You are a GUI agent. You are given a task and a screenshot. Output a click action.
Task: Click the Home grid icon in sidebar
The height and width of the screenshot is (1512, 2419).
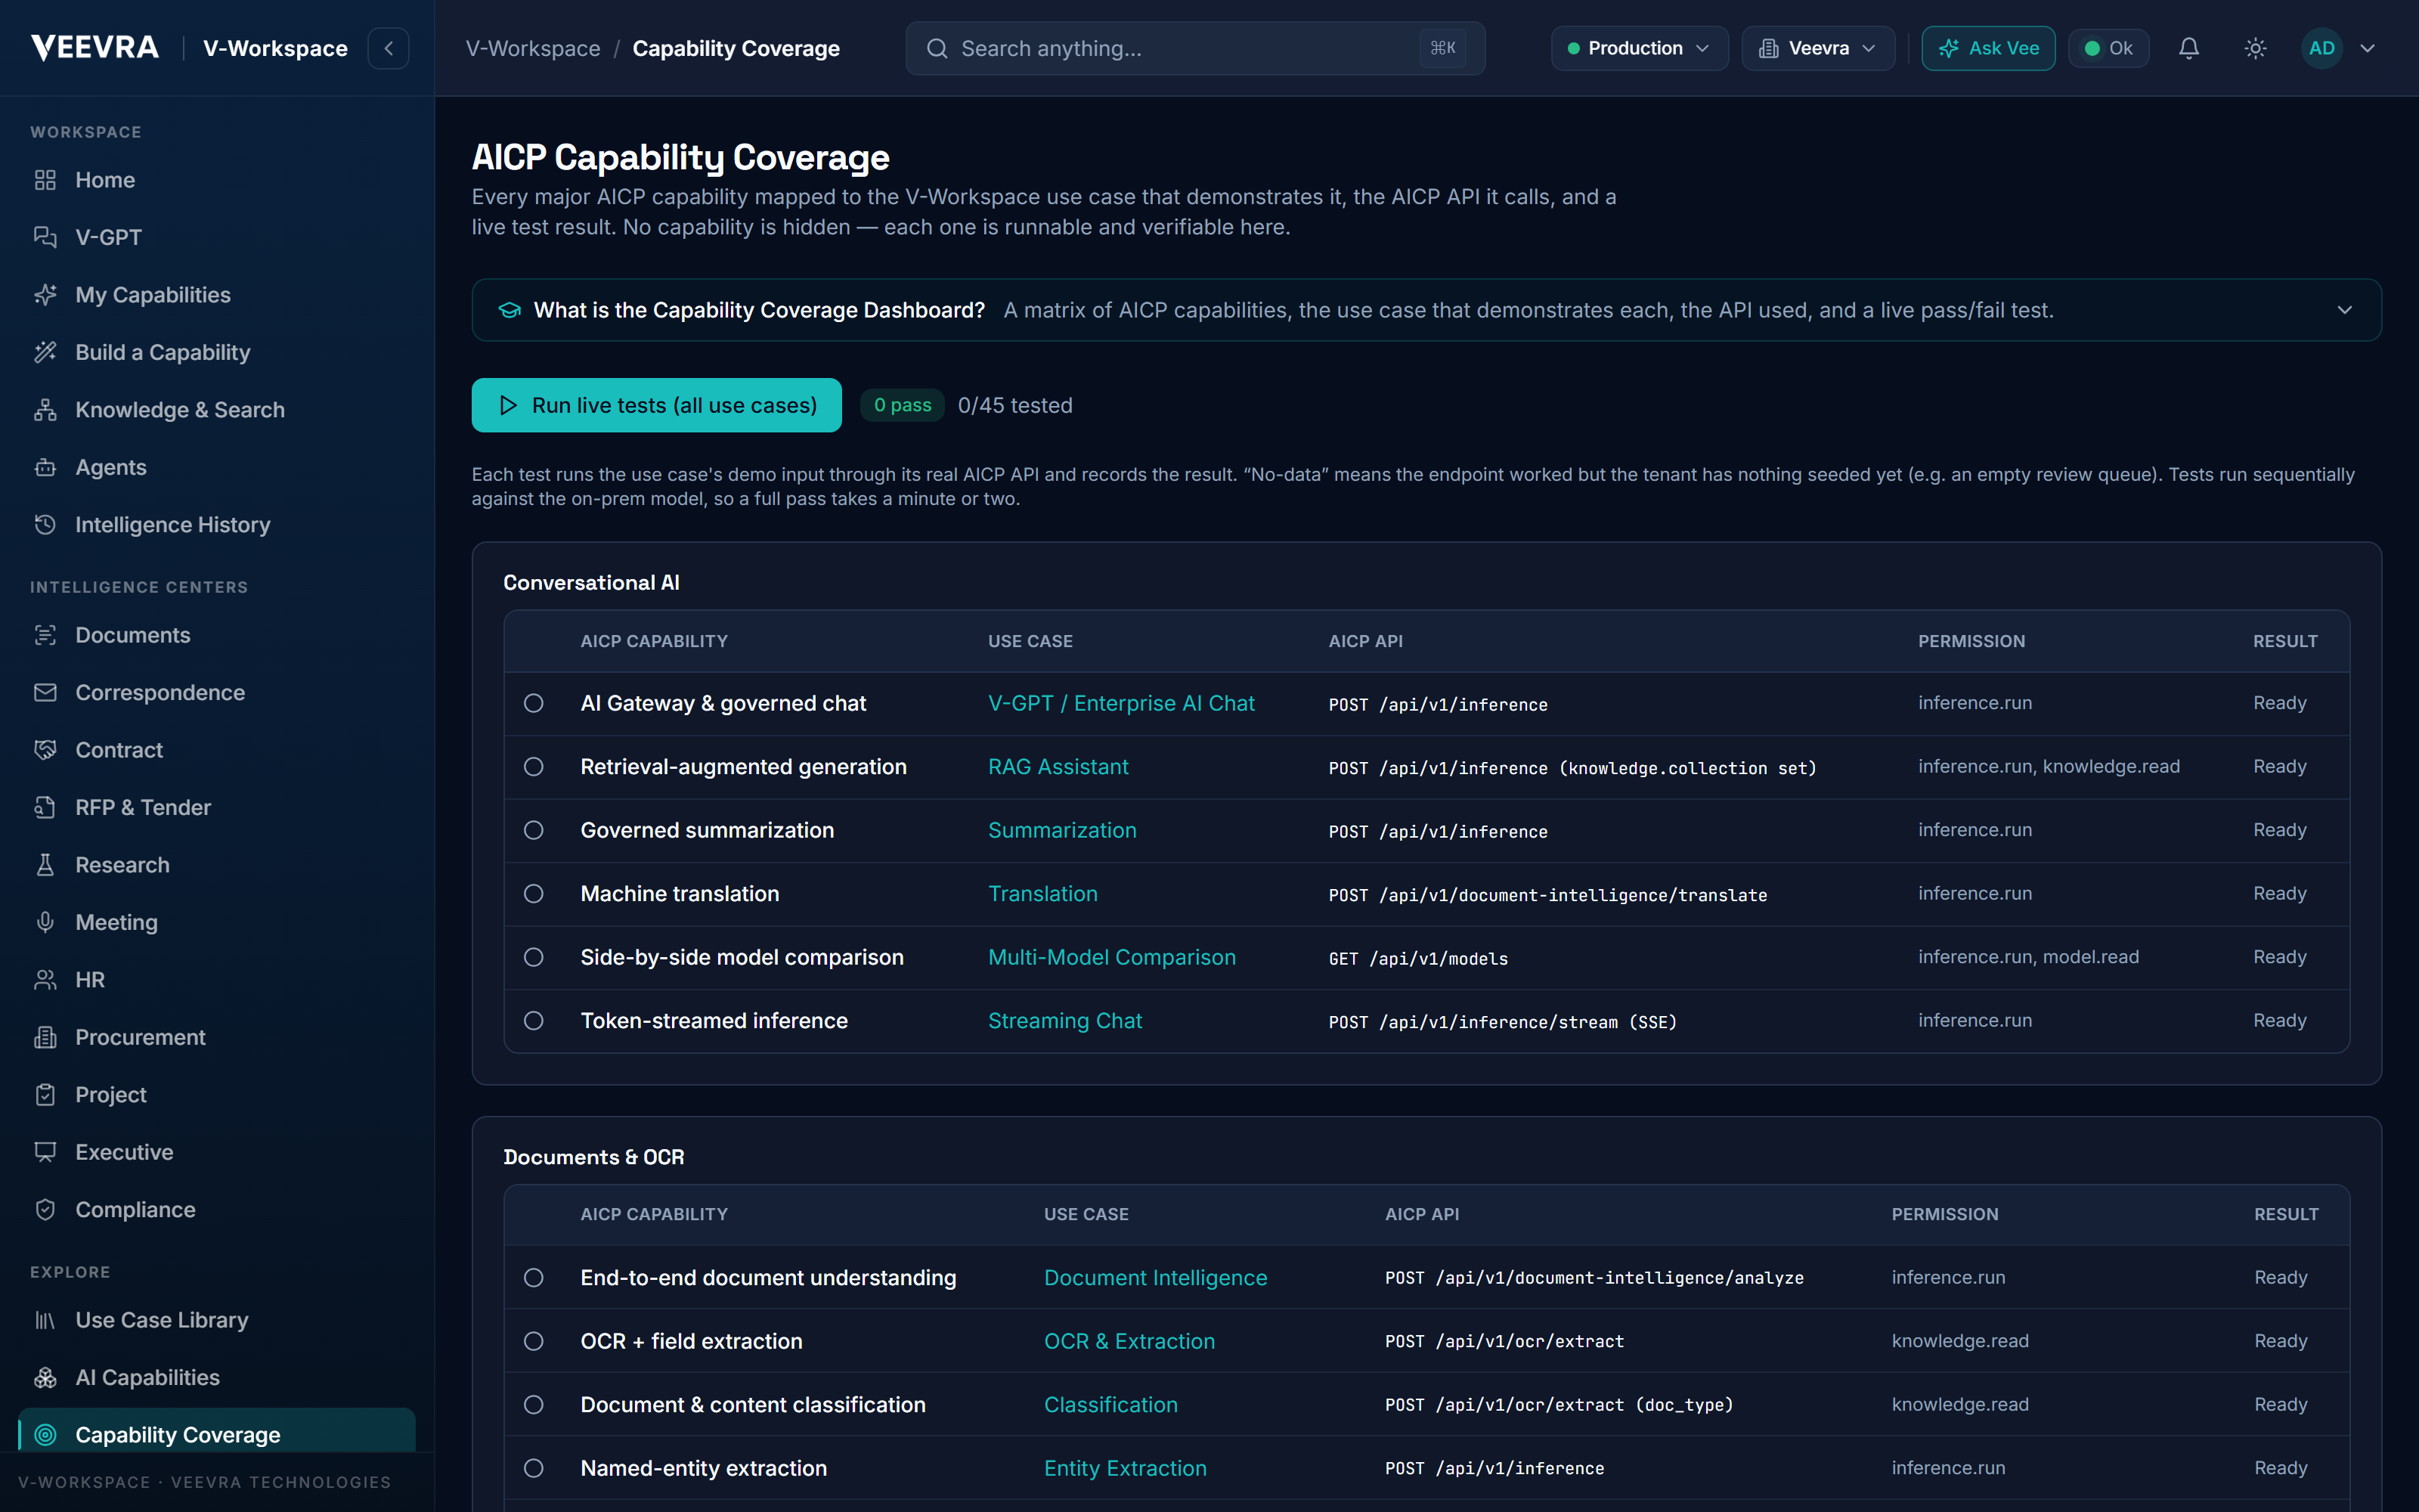(45, 180)
